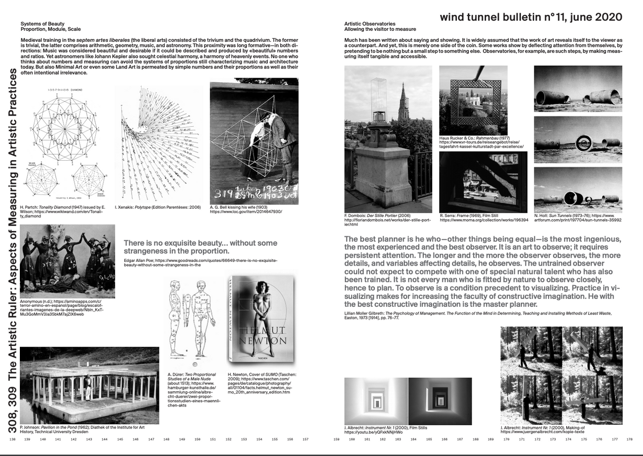Click the "Artistic Observatories" heading
Viewport: 643px width, 456px height.
click(370, 24)
